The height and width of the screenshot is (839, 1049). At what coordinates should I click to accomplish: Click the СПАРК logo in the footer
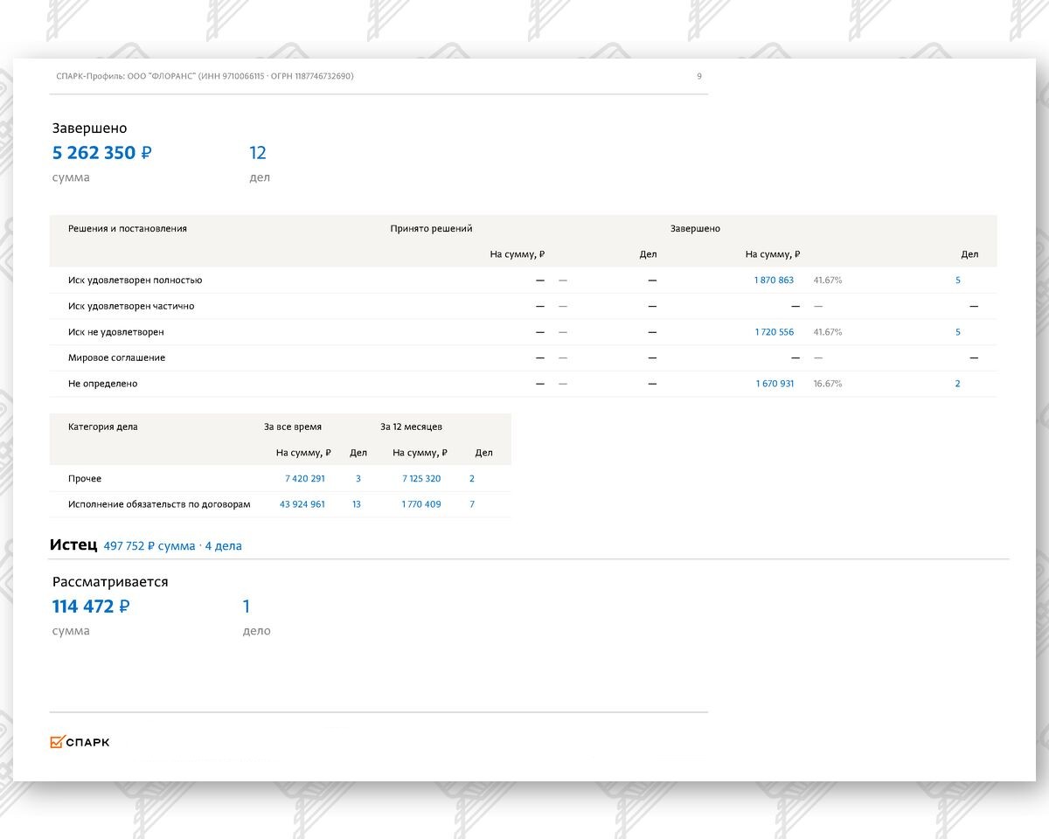click(80, 742)
